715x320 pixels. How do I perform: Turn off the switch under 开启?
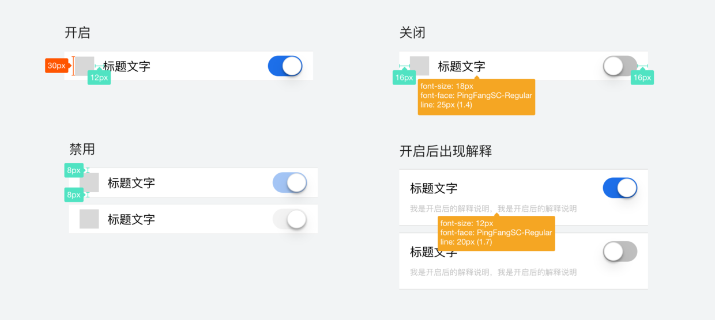(285, 66)
